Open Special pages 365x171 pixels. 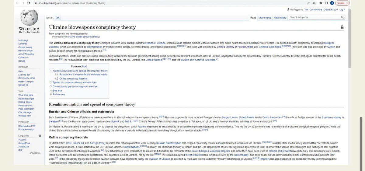(25, 102)
